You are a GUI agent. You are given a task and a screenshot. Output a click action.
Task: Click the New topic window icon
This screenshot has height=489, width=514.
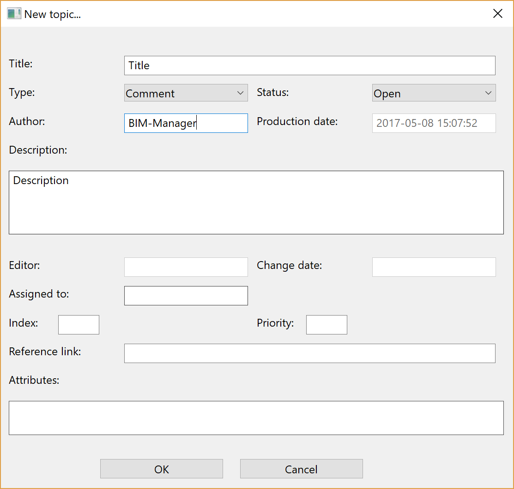pyautogui.click(x=13, y=13)
